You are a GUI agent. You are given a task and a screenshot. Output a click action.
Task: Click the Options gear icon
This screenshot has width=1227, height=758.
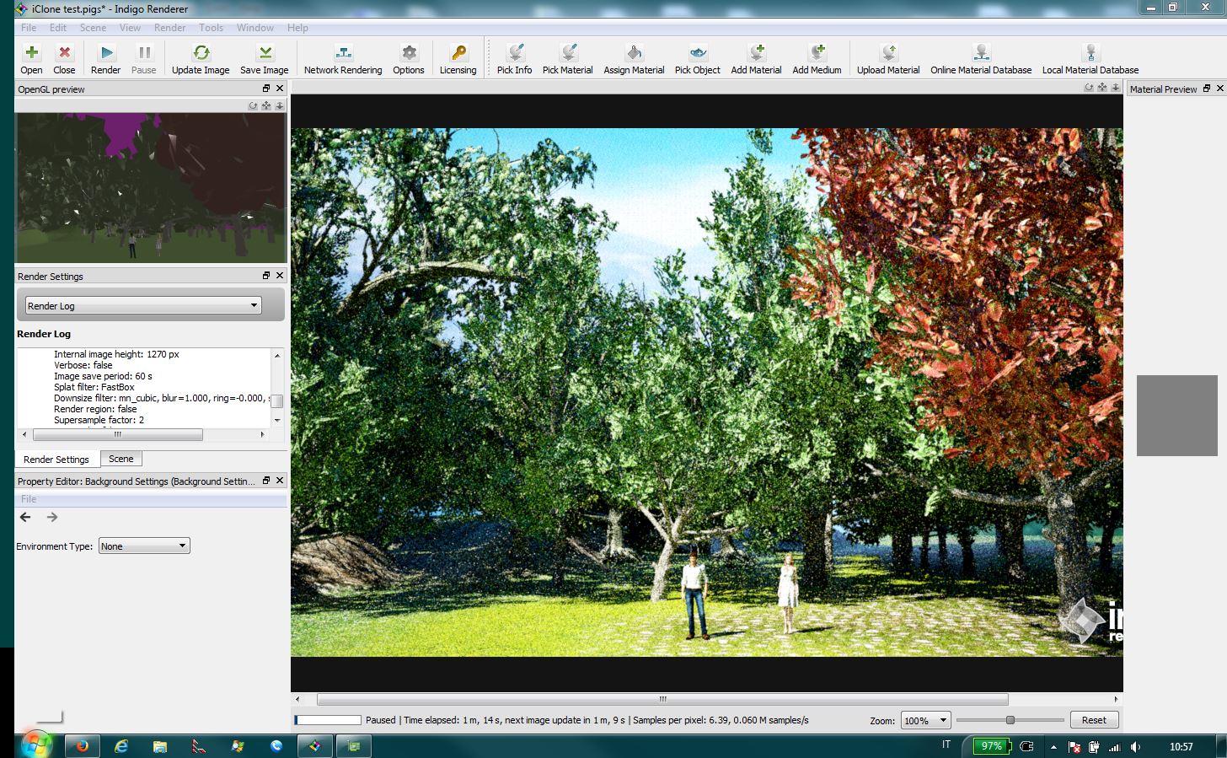coord(409,53)
